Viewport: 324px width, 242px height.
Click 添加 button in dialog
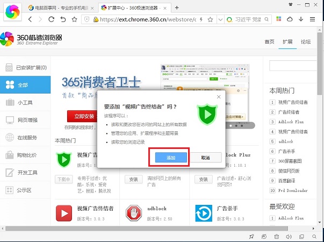(171, 158)
